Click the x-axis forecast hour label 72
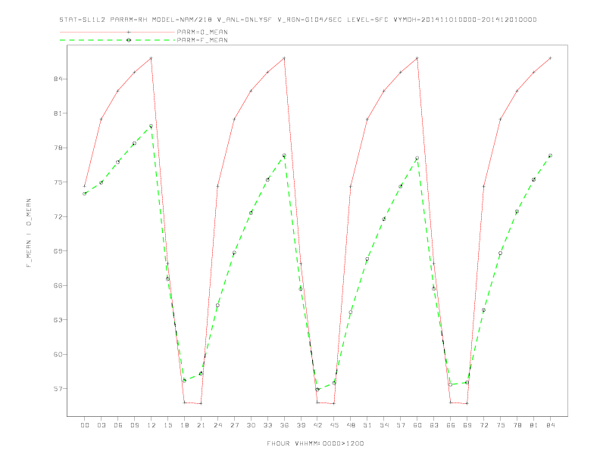Image resolution: width=600 pixels, height=463 pixels. pyautogui.click(x=483, y=425)
